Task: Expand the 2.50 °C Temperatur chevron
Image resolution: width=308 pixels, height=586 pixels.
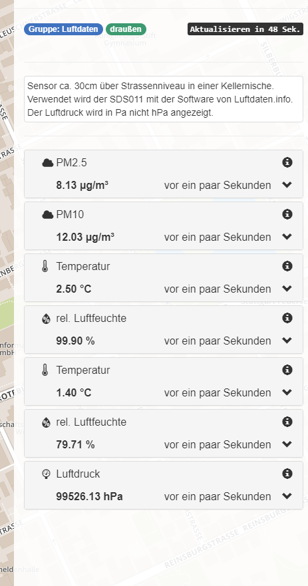Action: click(x=287, y=289)
